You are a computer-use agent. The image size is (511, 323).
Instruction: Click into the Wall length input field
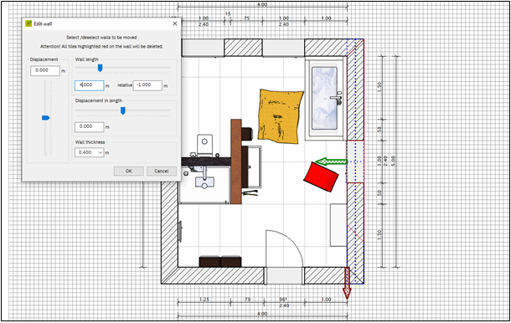(90, 85)
